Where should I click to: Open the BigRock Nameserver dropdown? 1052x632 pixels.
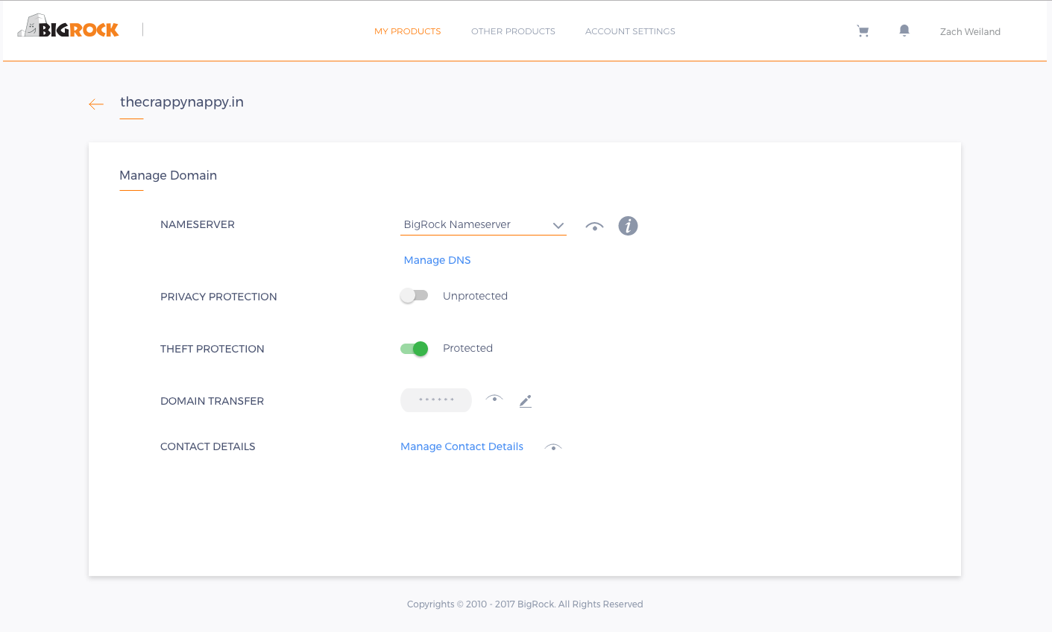click(x=483, y=224)
